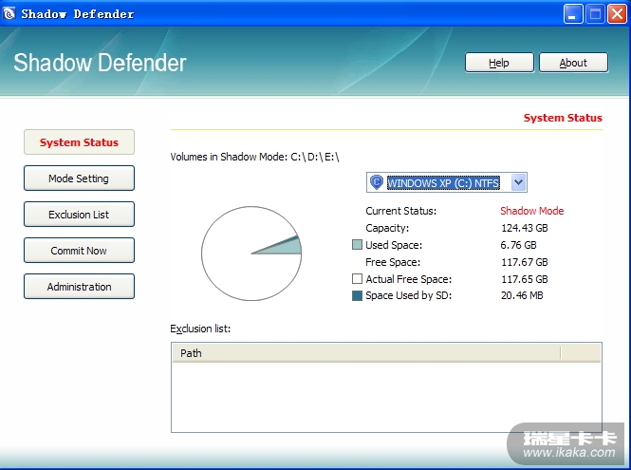
Task: Click the shield icon in volume selector
Action: coord(377,182)
